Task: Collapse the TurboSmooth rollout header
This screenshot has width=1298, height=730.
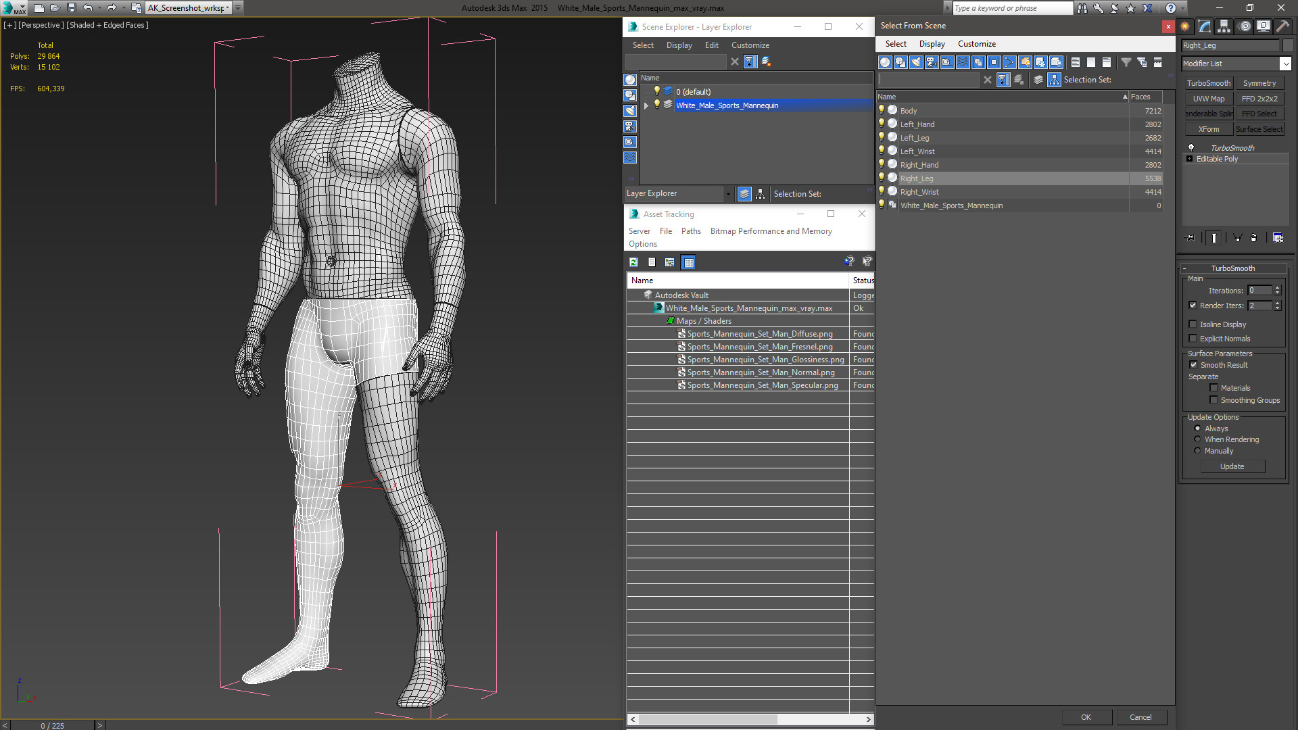Action: (x=1233, y=268)
